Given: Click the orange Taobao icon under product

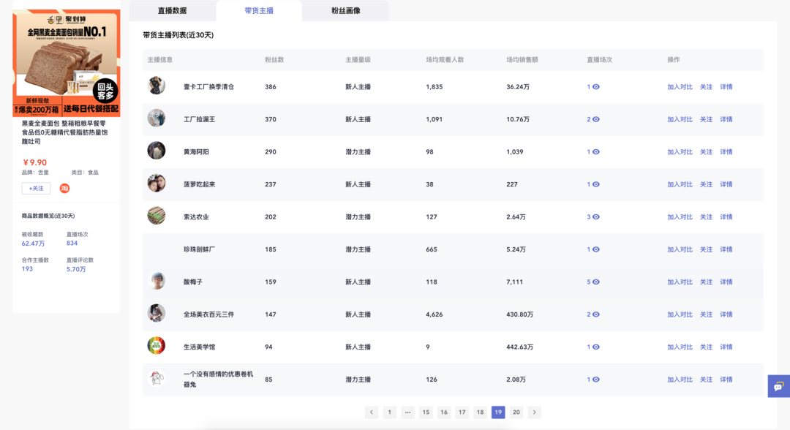Looking at the screenshot, I should (x=64, y=189).
